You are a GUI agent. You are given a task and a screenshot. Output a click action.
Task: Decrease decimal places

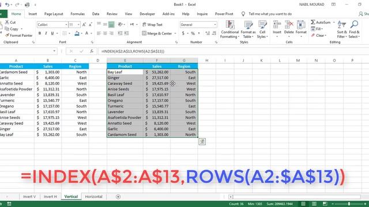pyautogui.click(x=214, y=33)
